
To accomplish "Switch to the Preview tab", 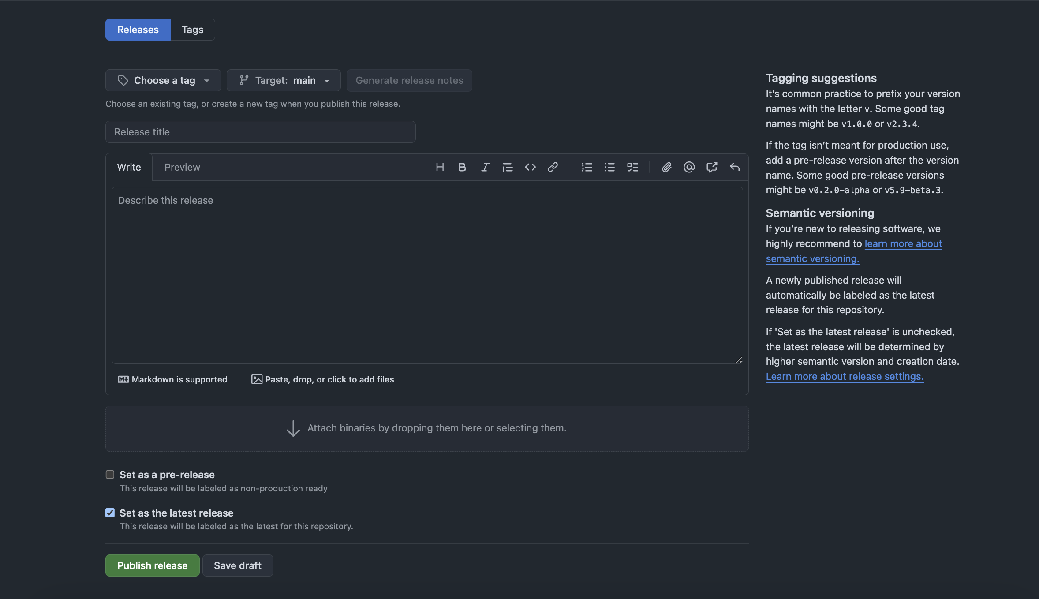I will pyautogui.click(x=182, y=167).
